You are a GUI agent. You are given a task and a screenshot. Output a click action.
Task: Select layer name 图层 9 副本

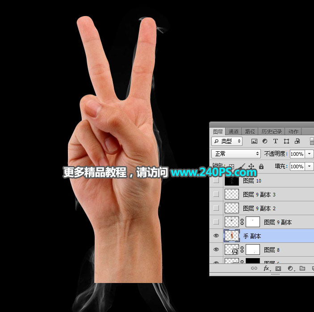coord(278,222)
